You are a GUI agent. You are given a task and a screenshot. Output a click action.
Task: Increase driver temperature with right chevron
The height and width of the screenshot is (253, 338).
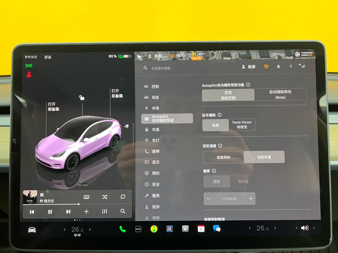click(x=90, y=229)
